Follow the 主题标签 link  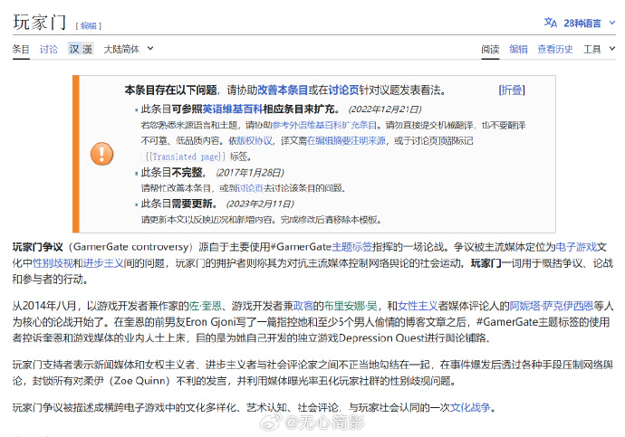point(352,247)
